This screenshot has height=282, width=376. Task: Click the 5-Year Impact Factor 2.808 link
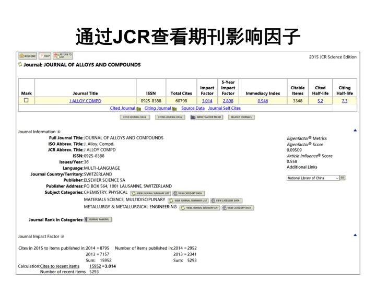coord(228,101)
